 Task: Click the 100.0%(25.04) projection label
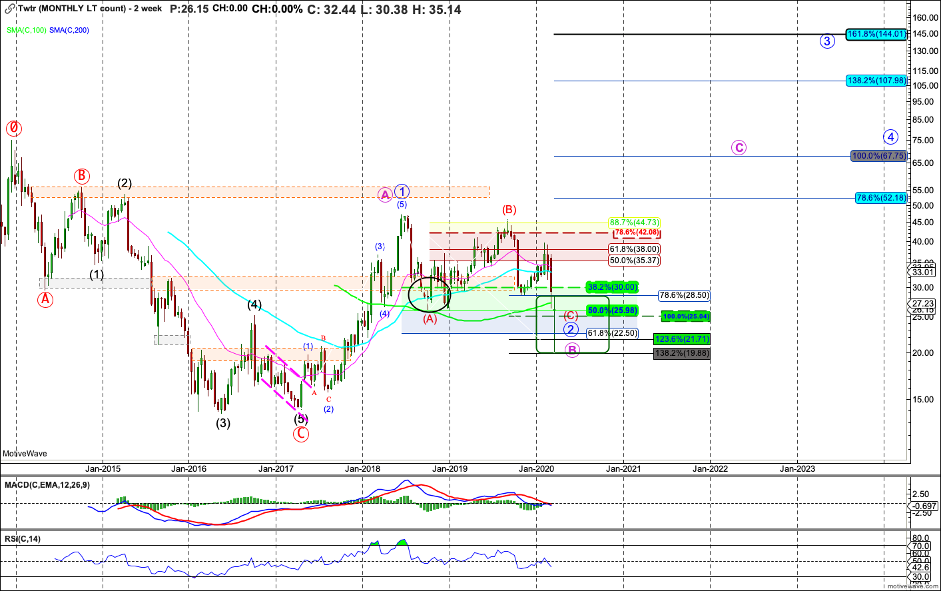click(x=685, y=316)
